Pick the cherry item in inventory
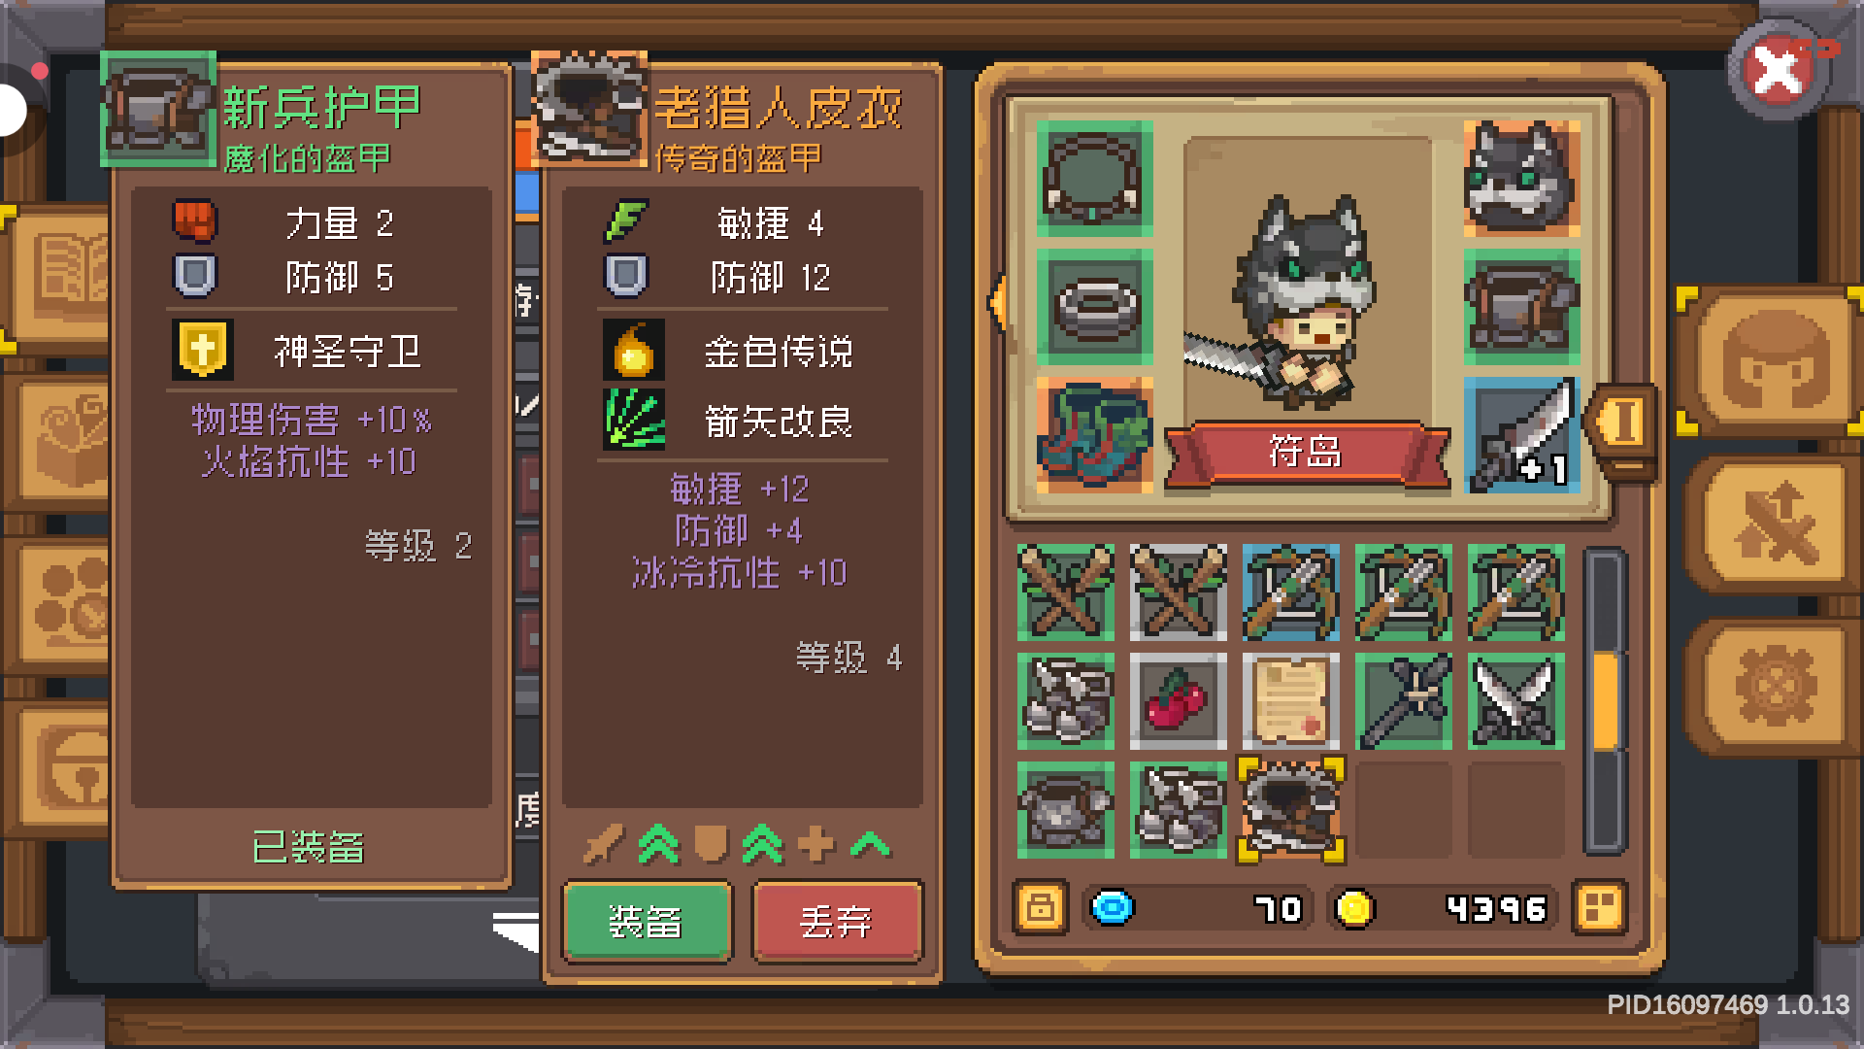 1178,701
